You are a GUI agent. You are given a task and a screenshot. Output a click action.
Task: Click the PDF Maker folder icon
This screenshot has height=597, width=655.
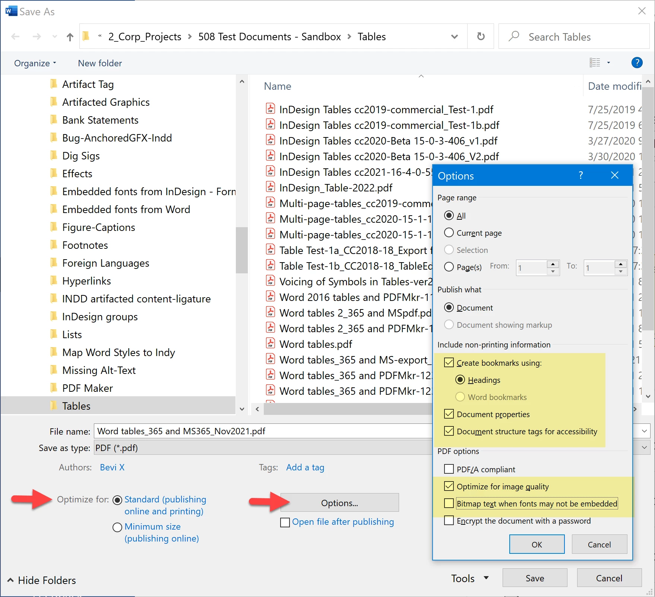point(54,387)
